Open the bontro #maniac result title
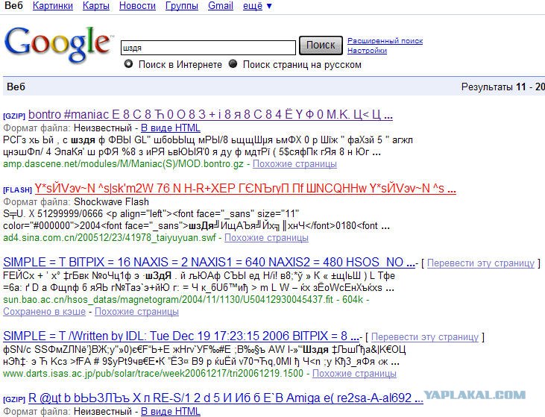Screen dimensions: 545x417 point(210,114)
